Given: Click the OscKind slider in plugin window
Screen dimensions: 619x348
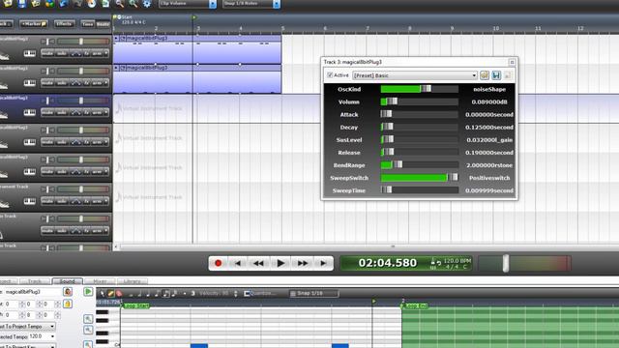Looking at the screenshot, I should tap(419, 89).
